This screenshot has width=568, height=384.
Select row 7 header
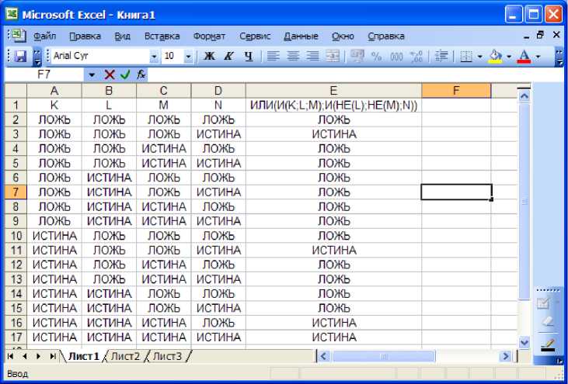click(16, 192)
